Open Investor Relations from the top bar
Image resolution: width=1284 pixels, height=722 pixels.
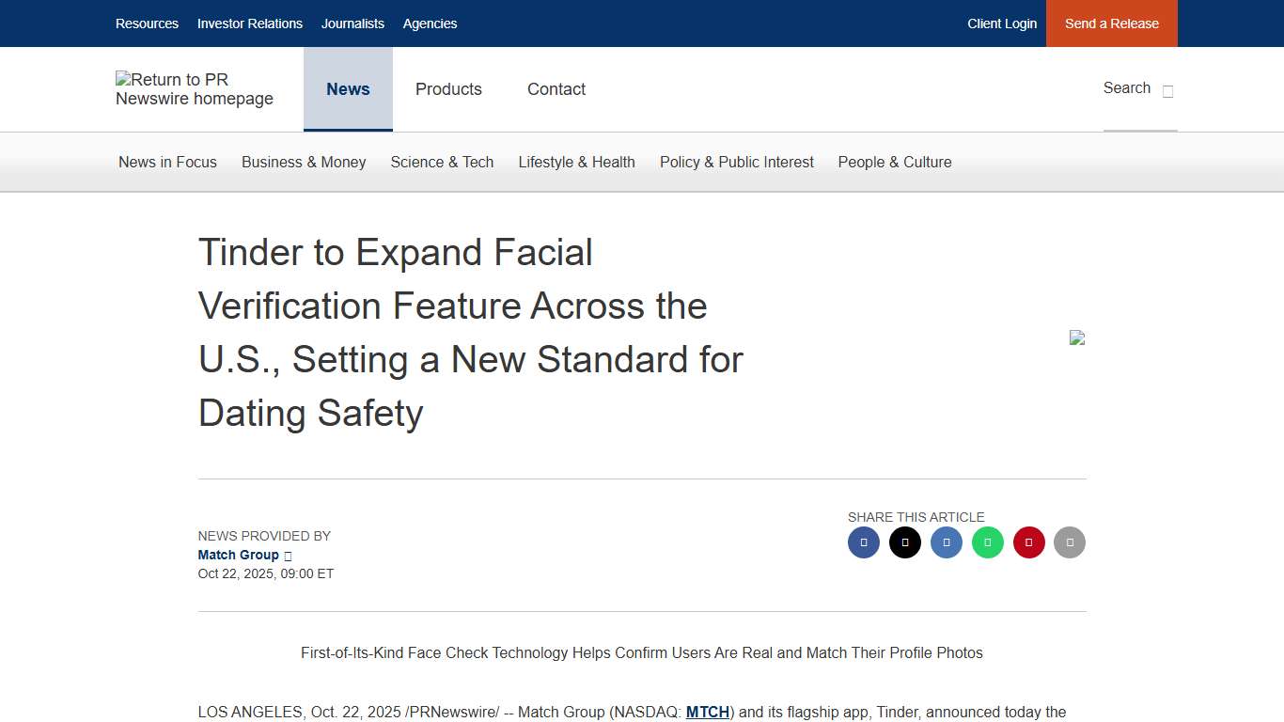coord(250,24)
